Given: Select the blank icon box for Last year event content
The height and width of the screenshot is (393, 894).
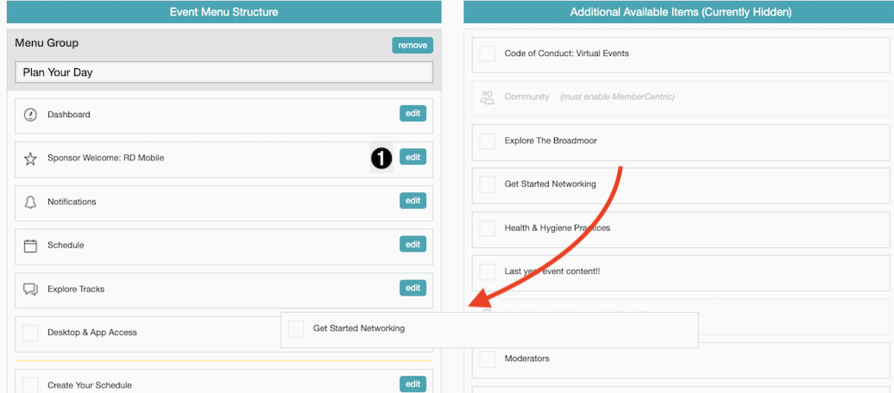Looking at the screenshot, I should 488,272.
